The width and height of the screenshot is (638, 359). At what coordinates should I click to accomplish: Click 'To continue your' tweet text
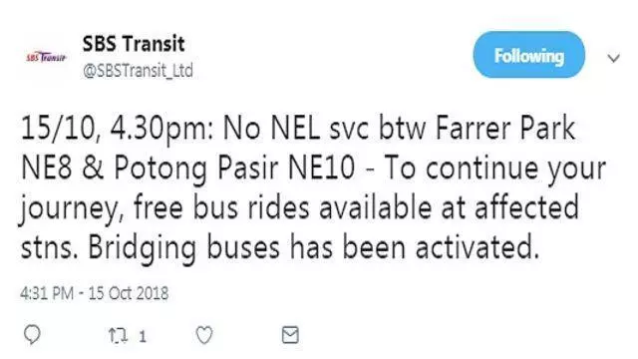coord(495,170)
